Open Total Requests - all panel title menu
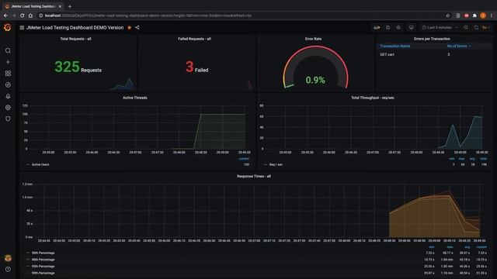Image resolution: width=497 pixels, height=279 pixels. pyautogui.click(x=76, y=39)
